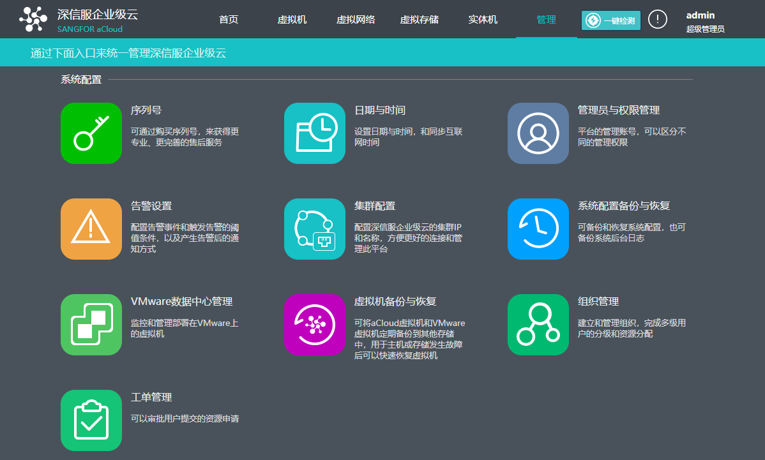Switch to the 实体机 tab
This screenshot has width=765, height=460.
point(483,20)
